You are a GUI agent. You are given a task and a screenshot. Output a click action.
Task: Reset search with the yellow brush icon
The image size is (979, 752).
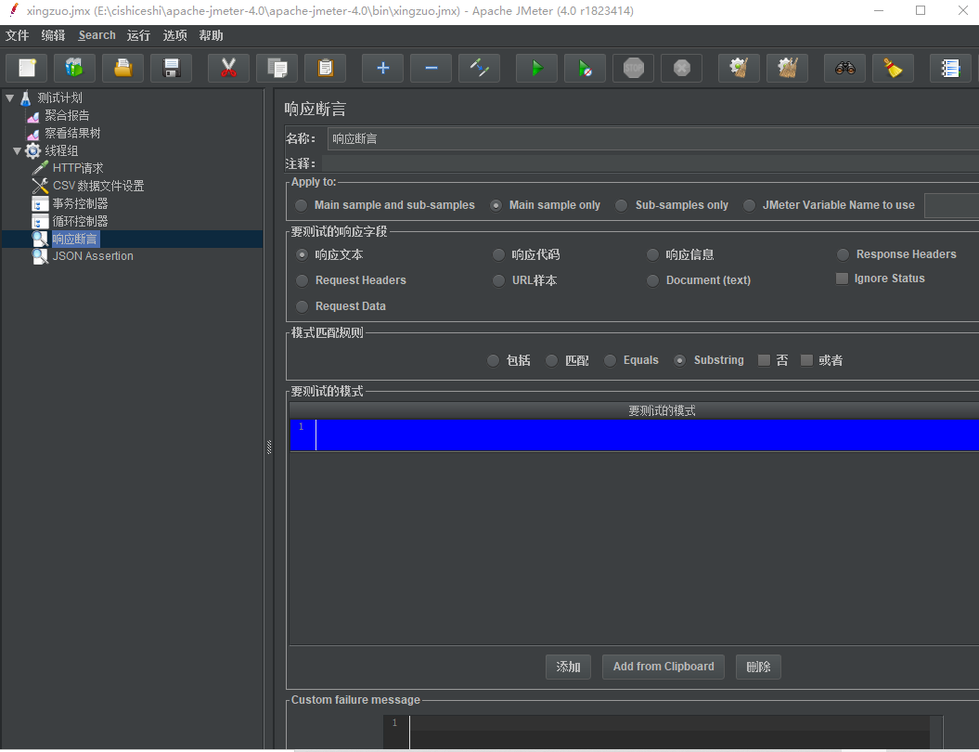[893, 68]
